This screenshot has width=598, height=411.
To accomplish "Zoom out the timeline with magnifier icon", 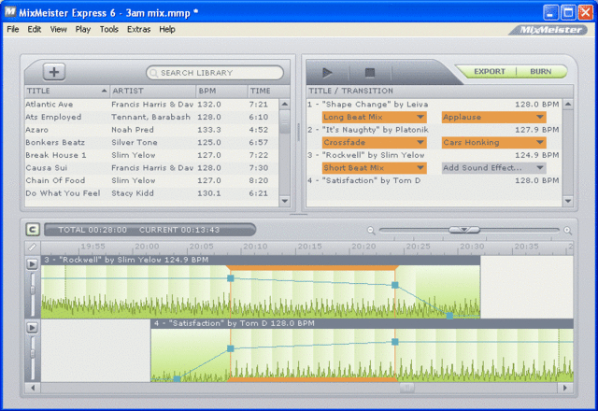I will [371, 231].
